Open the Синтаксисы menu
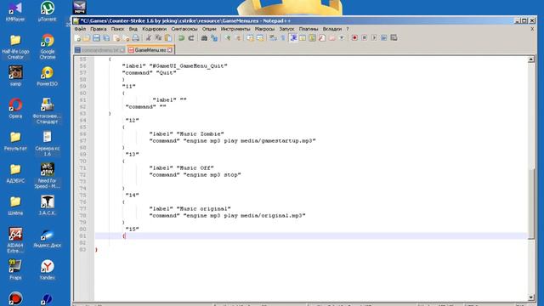The height and width of the screenshot is (306, 544). (184, 29)
